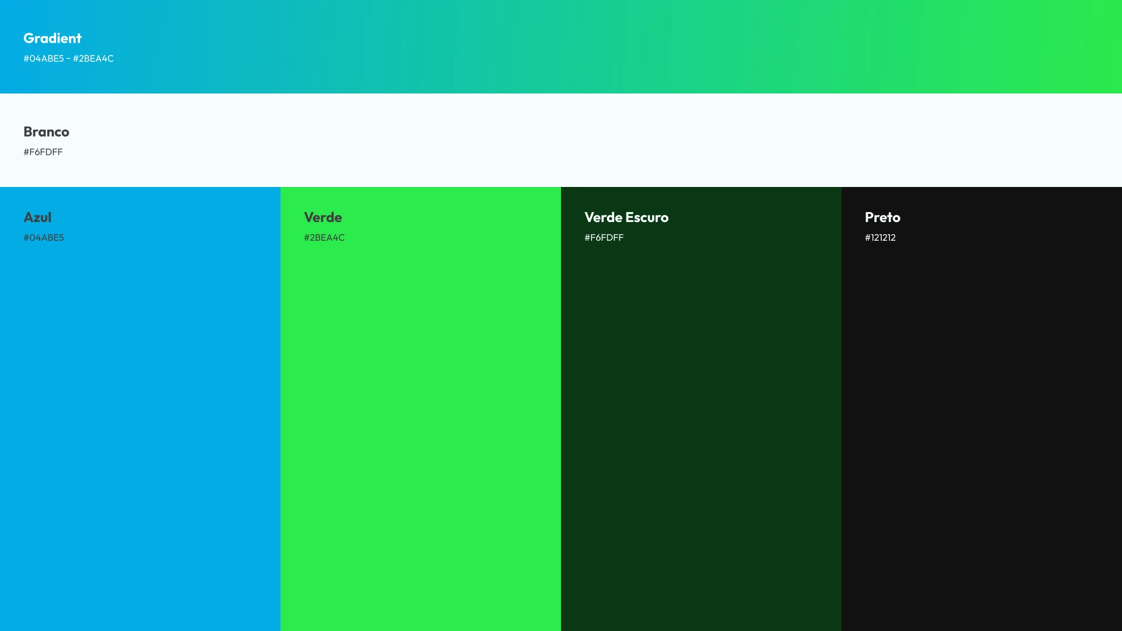Select the Verde Escuro dark green swatch
Image resolution: width=1122 pixels, height=631 pixels.
tap(701, 409)
